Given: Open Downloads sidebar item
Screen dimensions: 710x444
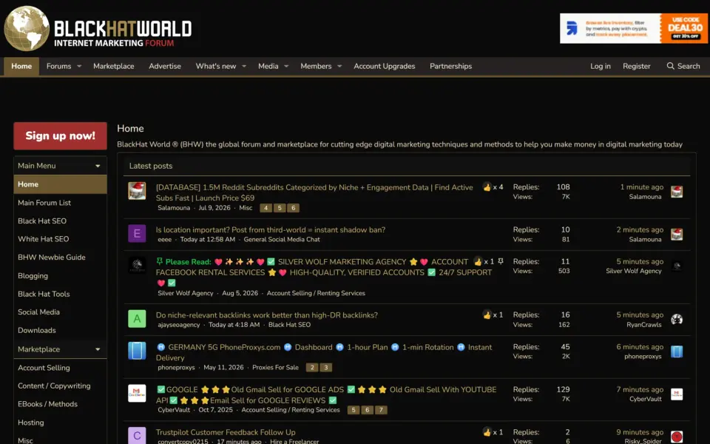Looking at the screenshot, I should click(x=37, y=330).
